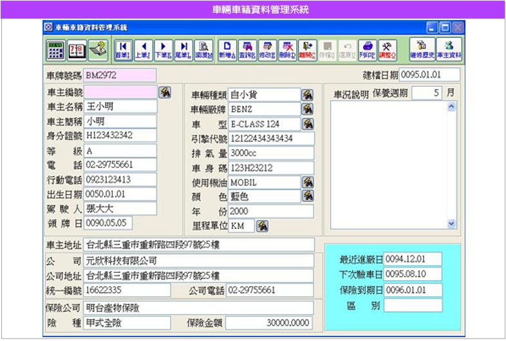Viewport: 506px width, 341px height.
Task: Open lookup picker for 顏色 field
Action: click(308, 196)
